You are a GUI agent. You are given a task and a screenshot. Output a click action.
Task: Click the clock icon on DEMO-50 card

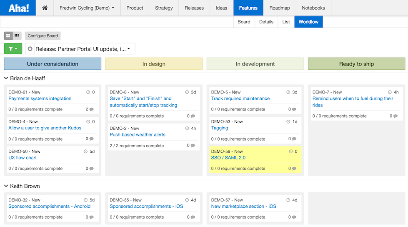pyautogui.click(x=86, y=151)
